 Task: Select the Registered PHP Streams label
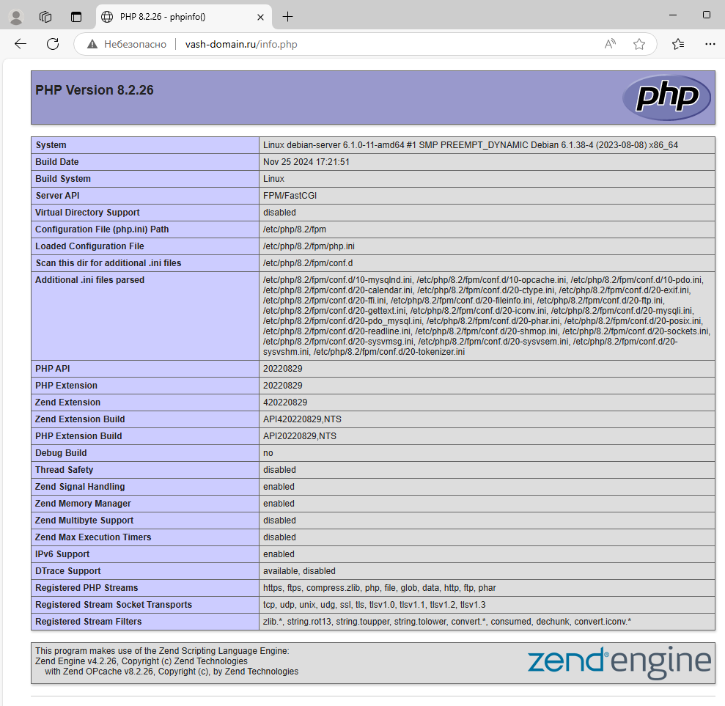pos(87,588)
